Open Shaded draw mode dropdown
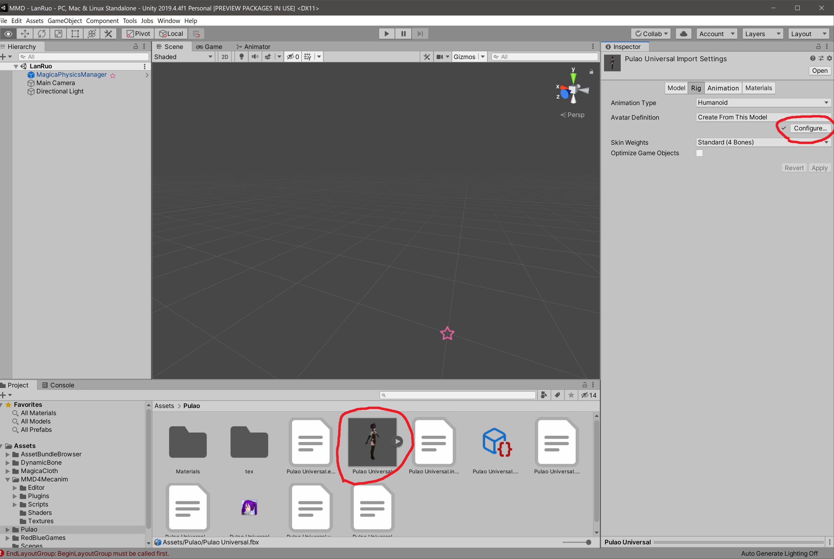 point(183,57)
